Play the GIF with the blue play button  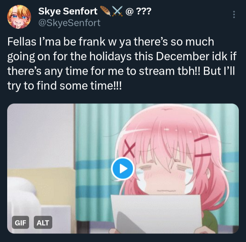coord(123,169)
